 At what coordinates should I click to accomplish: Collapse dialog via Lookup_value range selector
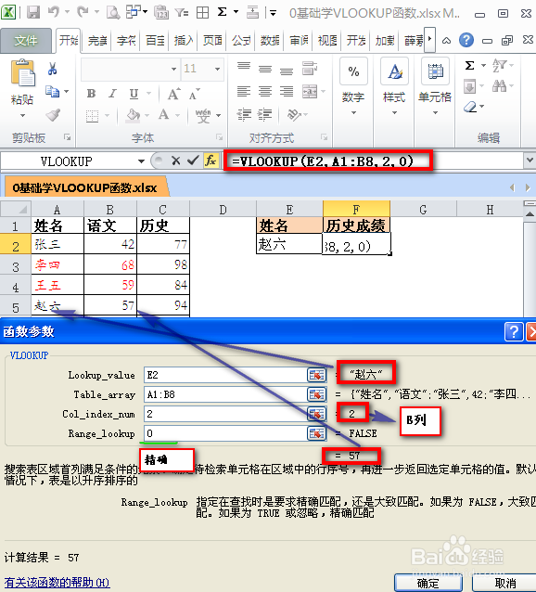pyautogui.click(x=316, y=375)
